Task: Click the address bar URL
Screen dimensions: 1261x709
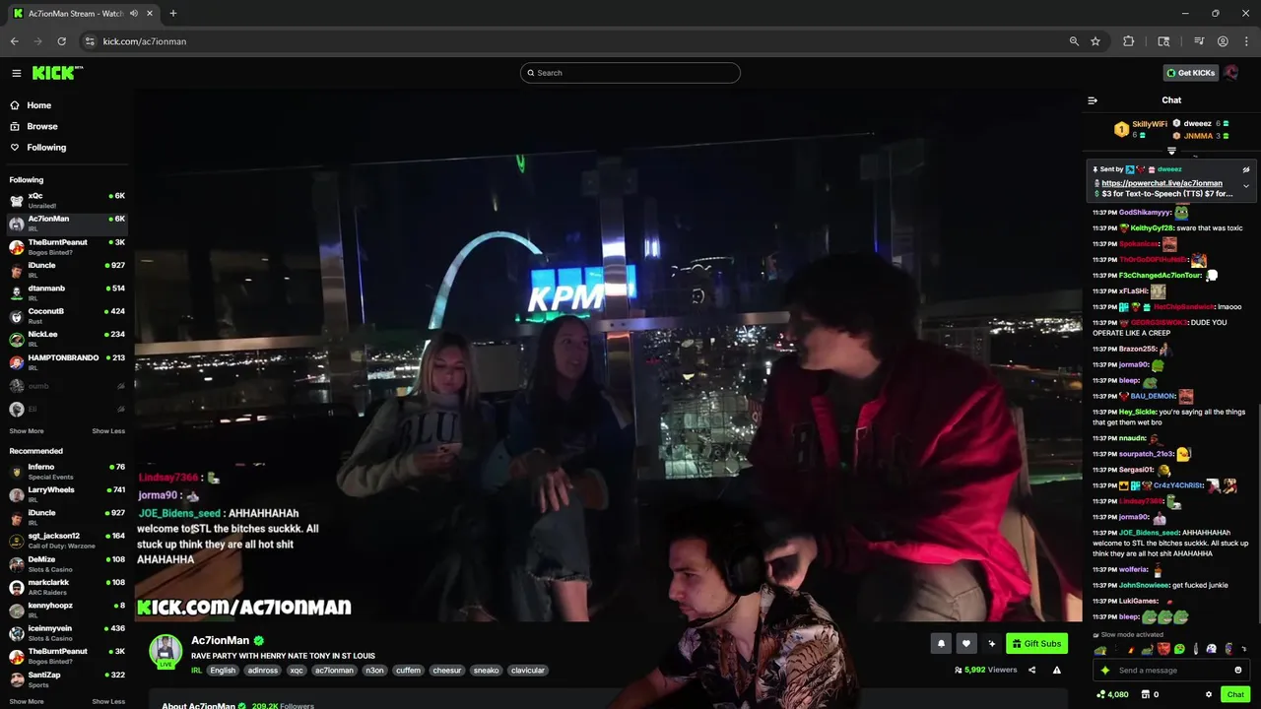Action: pos(144,41)
